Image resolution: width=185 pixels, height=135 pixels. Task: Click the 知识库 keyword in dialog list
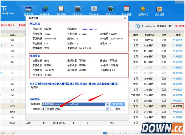[35, 88]
